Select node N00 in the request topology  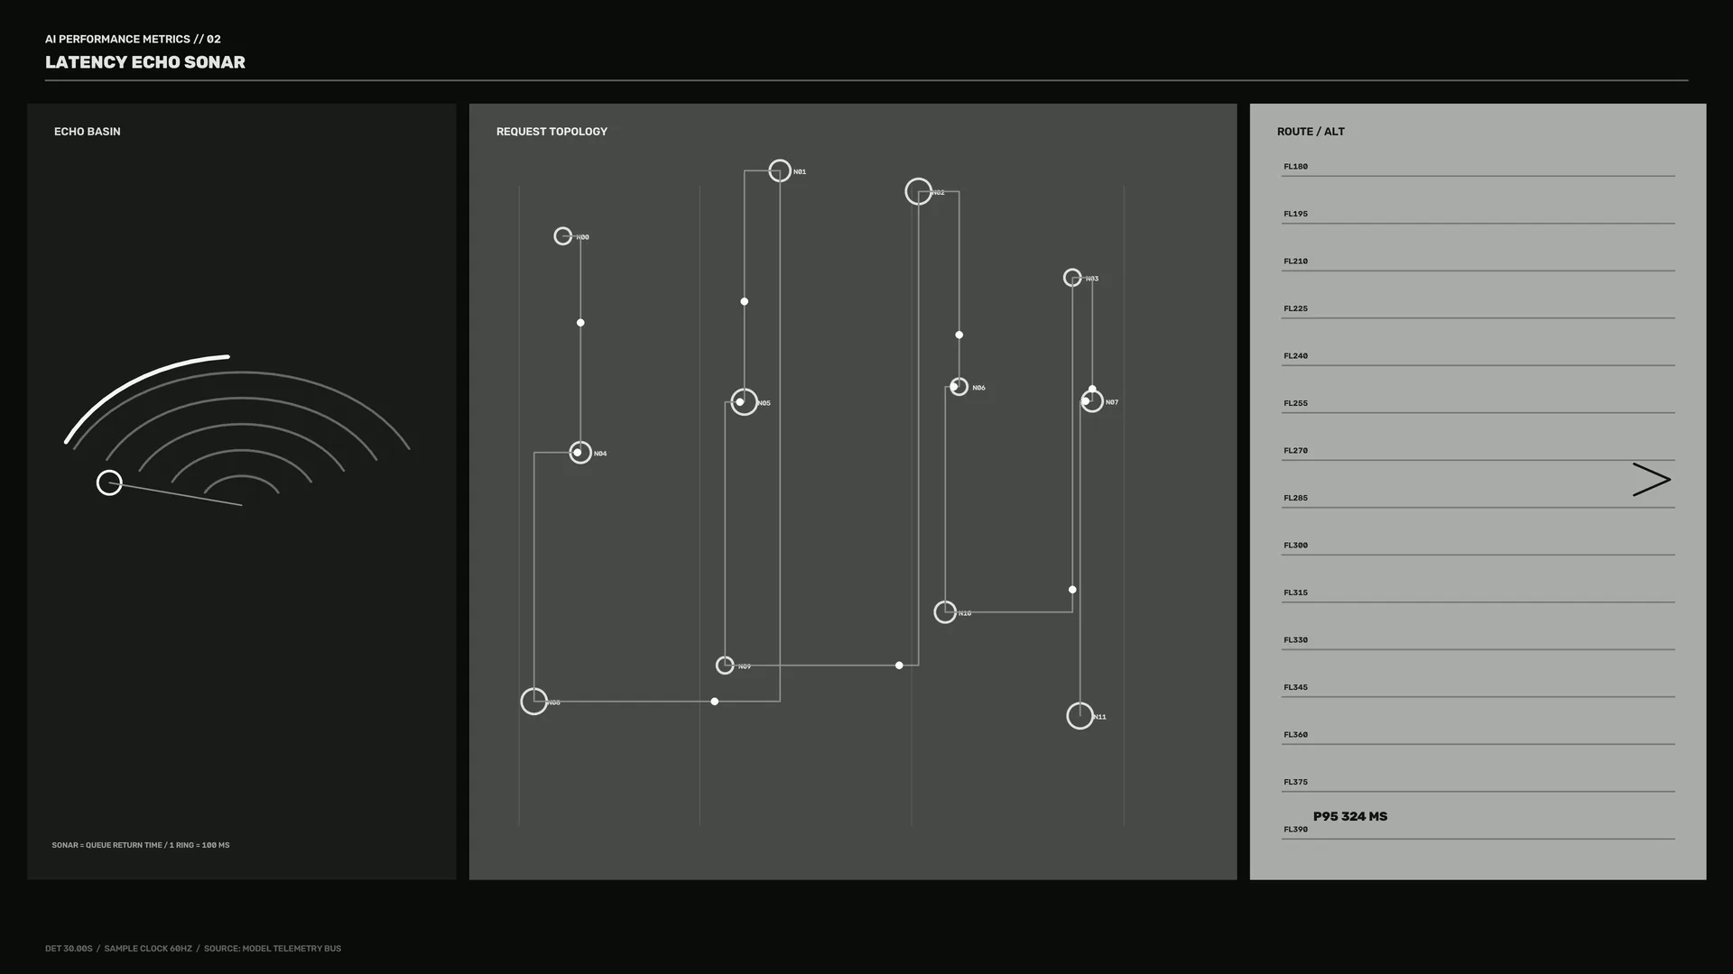point(562,236)
